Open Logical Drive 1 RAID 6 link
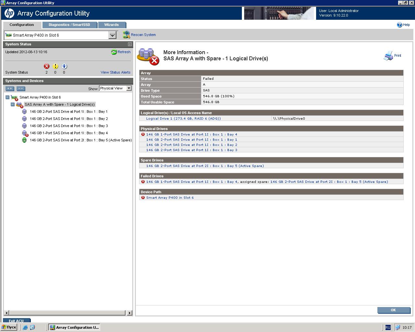The image size is (415, 332). [183, 118]
